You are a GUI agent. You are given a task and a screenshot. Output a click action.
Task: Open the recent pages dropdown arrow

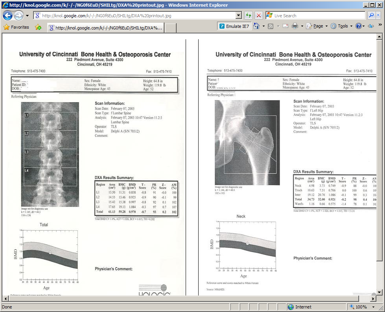click(x=27, y=16)
